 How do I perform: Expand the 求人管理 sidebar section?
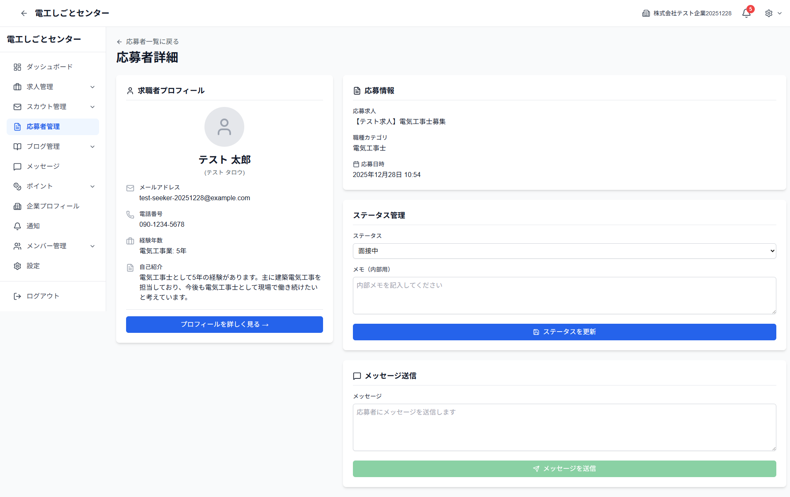pyautogui.click(x=92, y=87)
